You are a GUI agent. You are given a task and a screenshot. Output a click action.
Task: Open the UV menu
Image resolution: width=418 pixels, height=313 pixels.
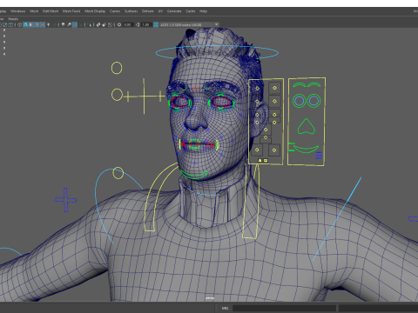pos(160,11)
